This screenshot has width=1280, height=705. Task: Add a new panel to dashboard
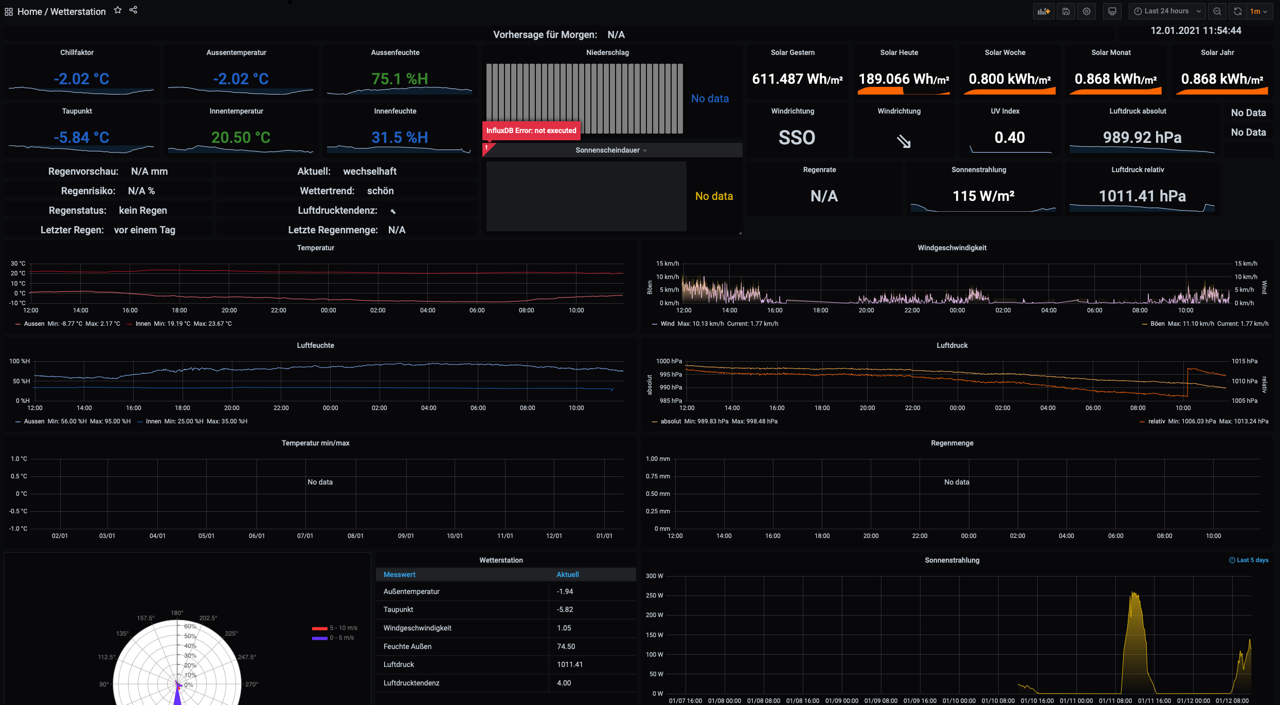1043,11
